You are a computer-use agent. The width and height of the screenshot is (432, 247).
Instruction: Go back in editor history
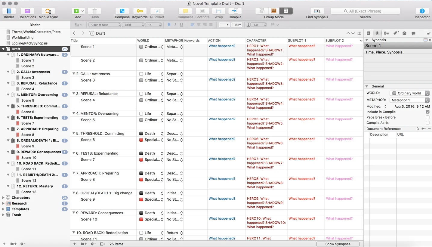pos(74,33)
